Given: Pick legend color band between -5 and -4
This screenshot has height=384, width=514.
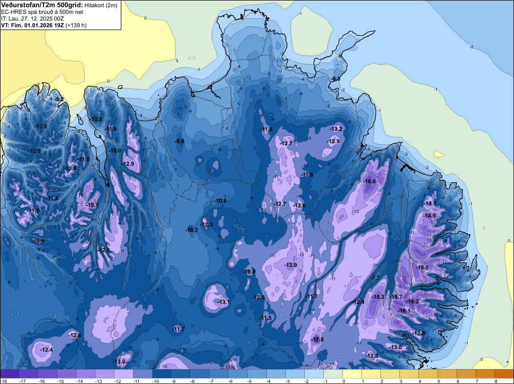Looking at the screenshot, I should pos(257,374).
